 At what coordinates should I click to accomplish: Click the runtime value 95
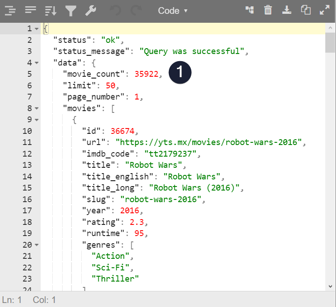pyautogui.click(x=139, y=233)
